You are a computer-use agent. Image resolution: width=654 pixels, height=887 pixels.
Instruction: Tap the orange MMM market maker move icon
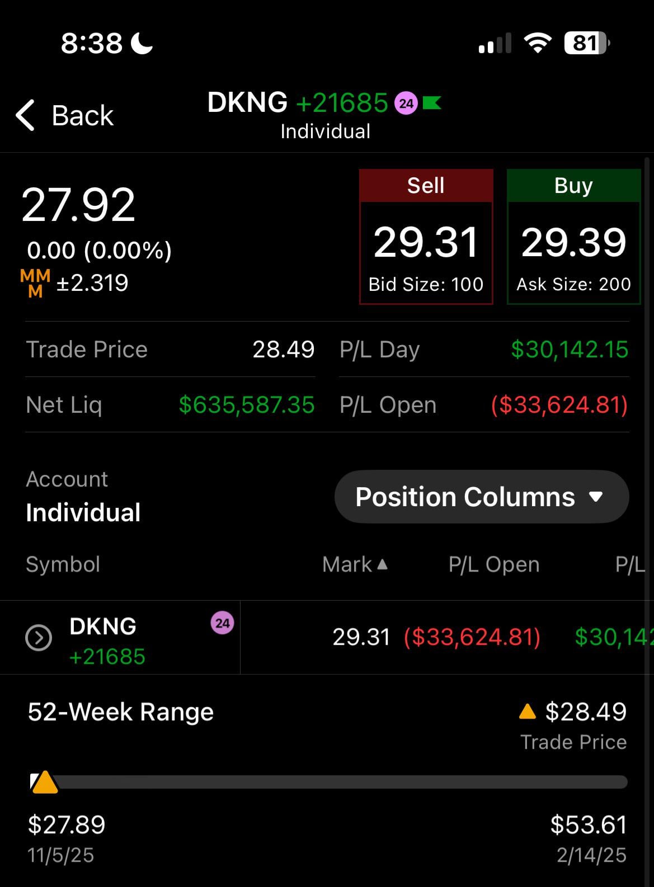tap(35, 283)
